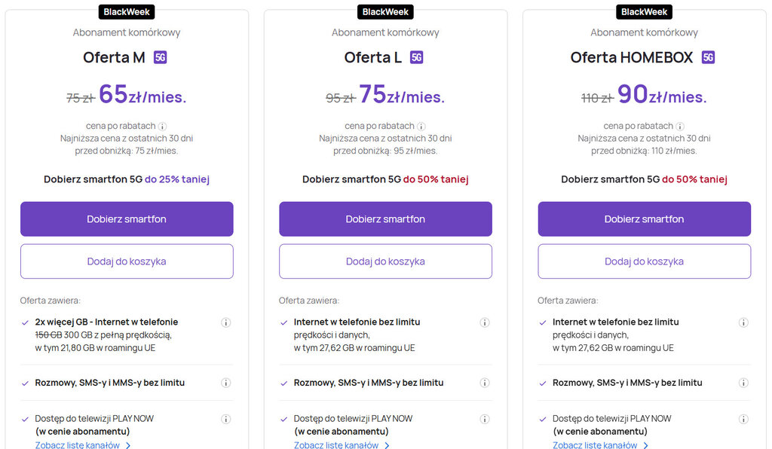Open info for unlimited internet in Oferta L
The width and height of the screenshot is (772, 449).
pos(485,322)
